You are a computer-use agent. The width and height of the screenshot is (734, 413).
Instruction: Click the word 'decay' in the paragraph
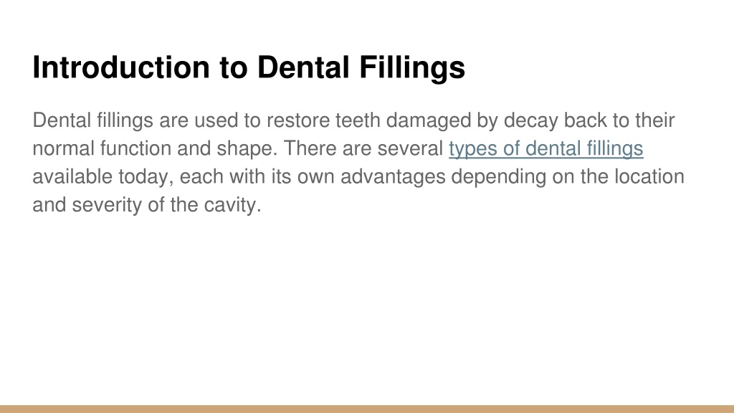click(531, 120)
